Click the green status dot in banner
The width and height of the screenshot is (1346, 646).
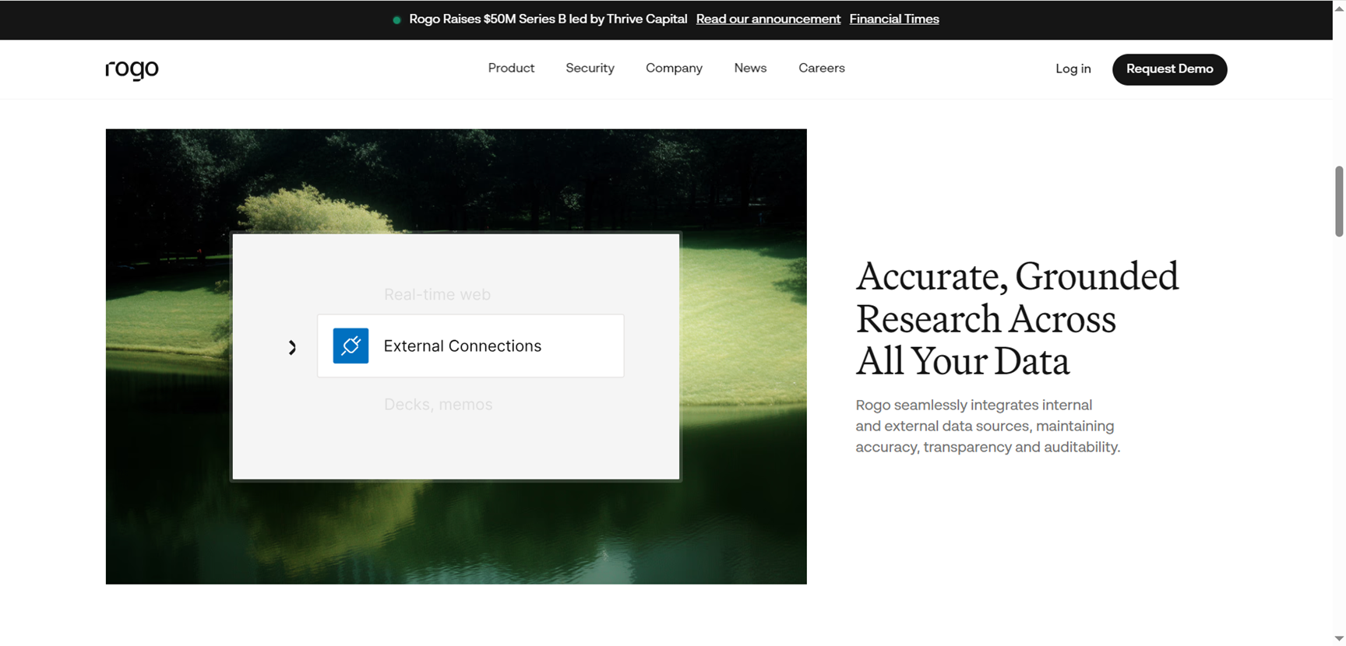[396, 19]
